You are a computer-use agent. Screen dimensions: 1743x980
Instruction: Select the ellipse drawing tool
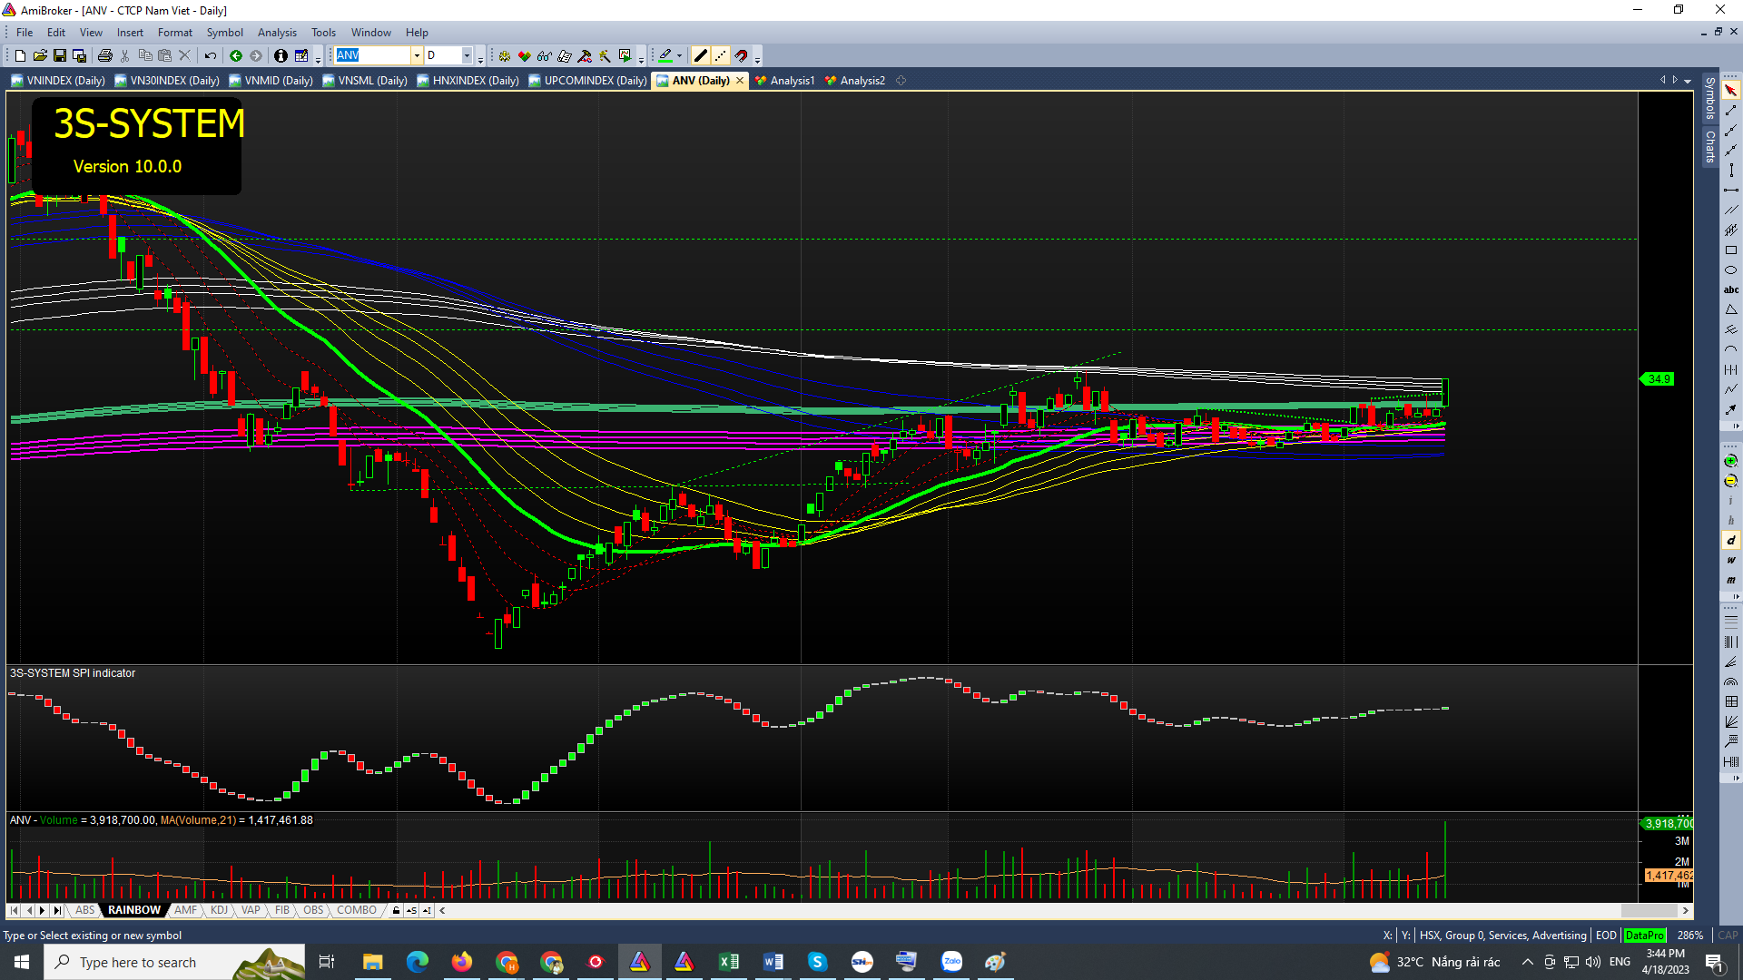(x=1731, y=270)
